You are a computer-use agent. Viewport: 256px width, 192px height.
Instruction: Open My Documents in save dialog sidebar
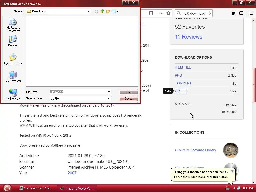13,59
